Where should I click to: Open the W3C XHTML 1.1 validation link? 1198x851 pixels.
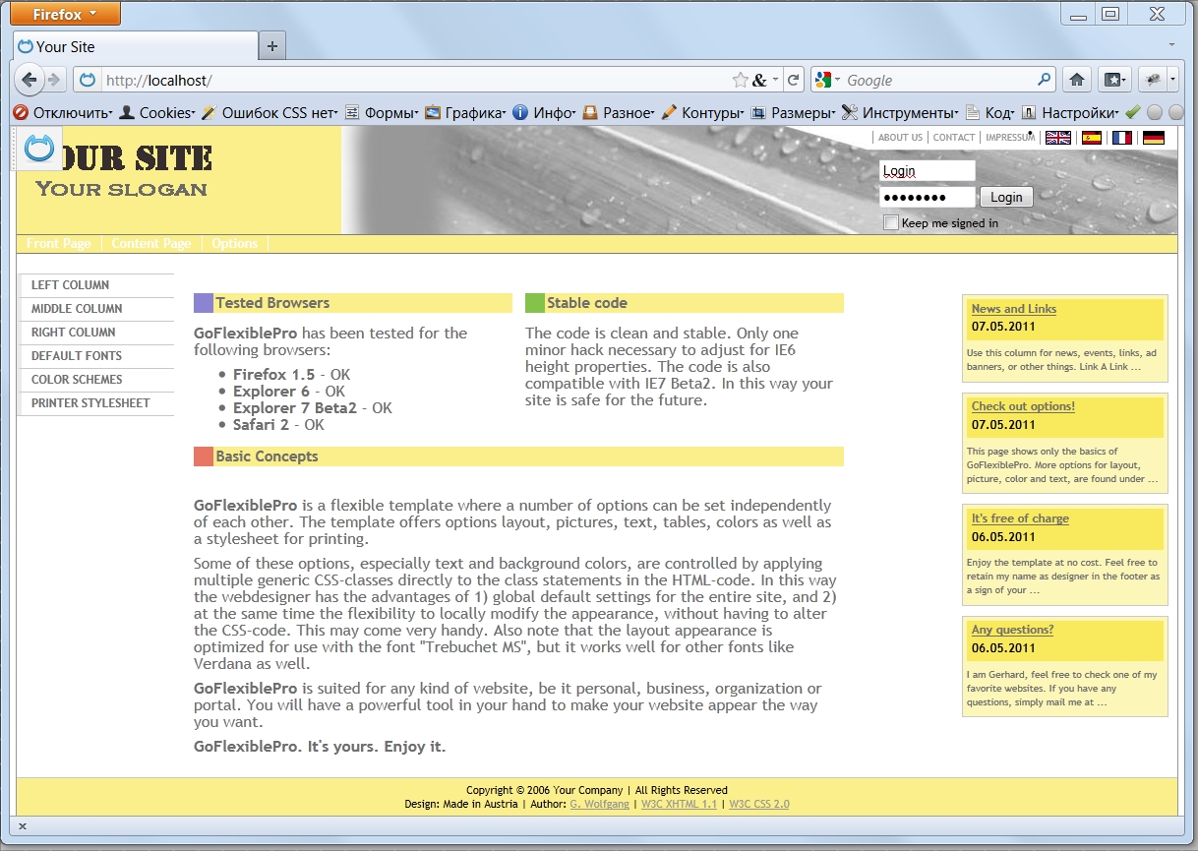coord(679,804)
